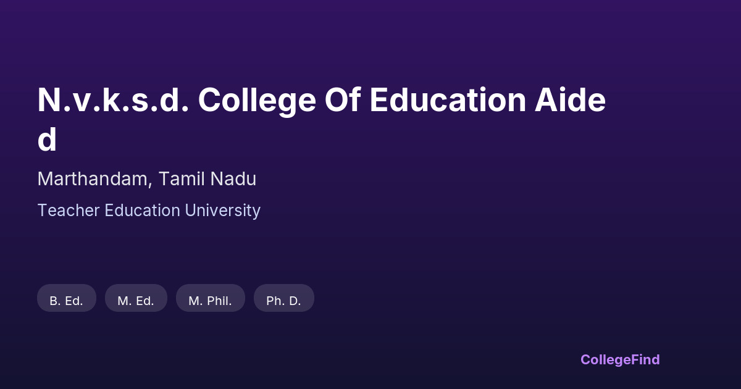Open the Ph. D. course tag
741x389 pixels.
(x=283, y=301)
